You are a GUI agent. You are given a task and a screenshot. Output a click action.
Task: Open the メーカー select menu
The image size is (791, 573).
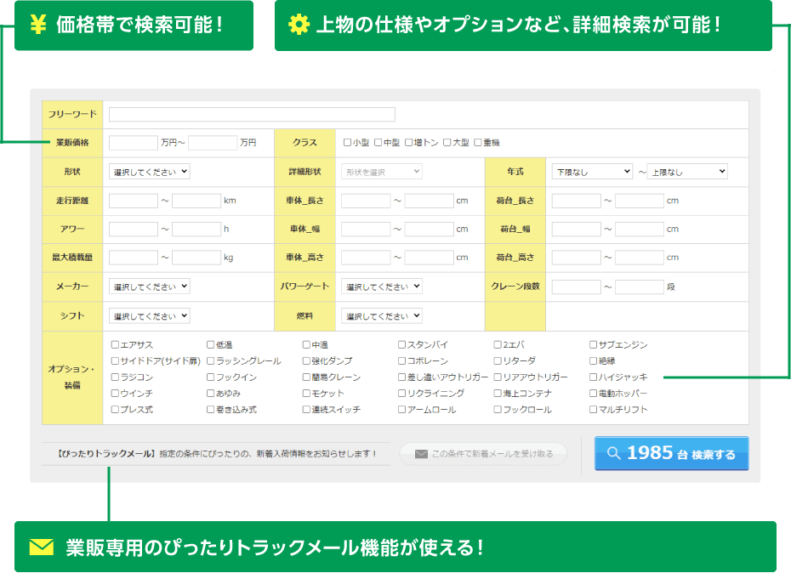150,286
